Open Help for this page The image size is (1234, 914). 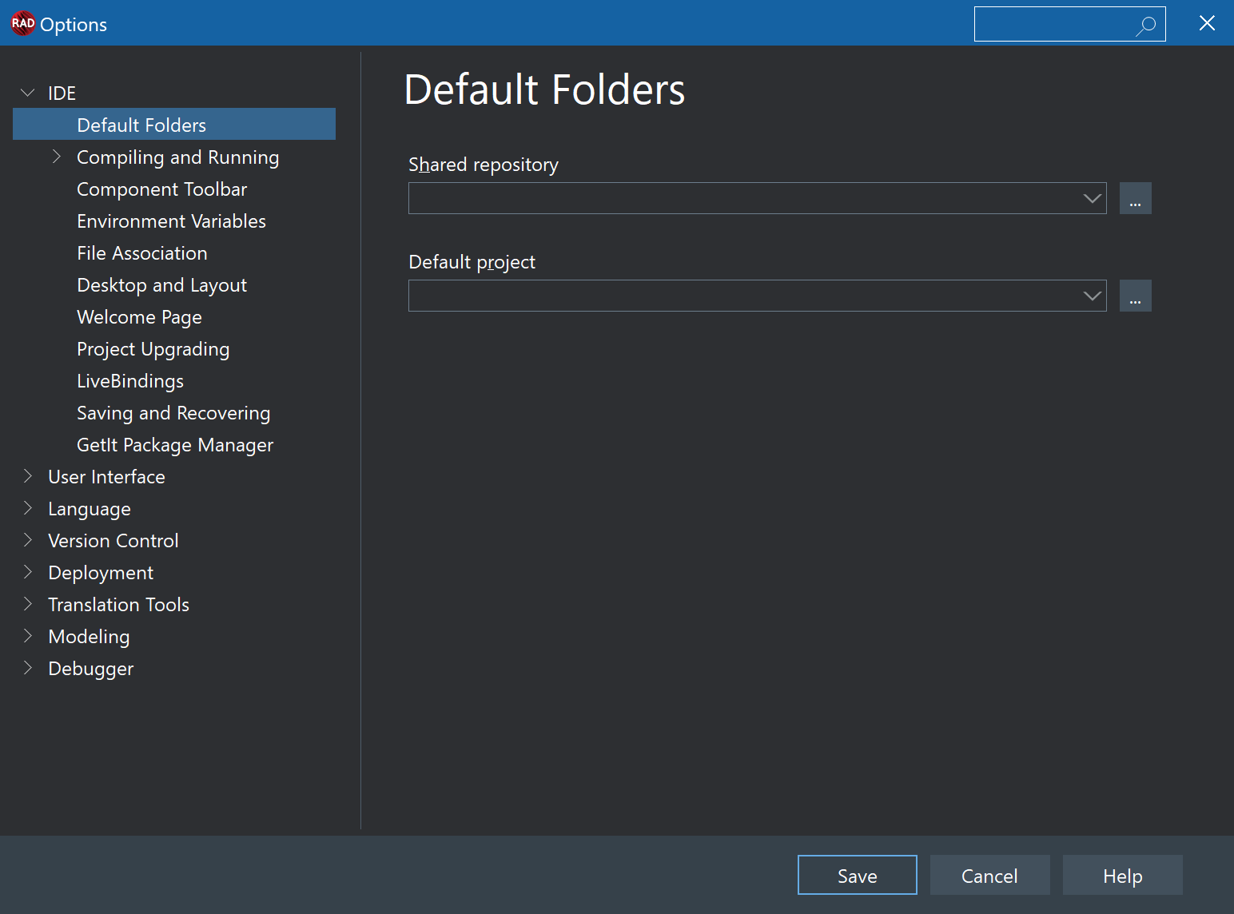[1122, 875]
